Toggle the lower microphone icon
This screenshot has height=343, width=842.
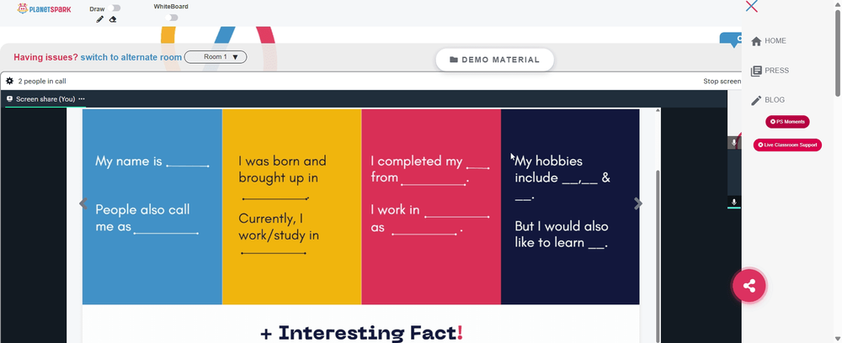734,202
